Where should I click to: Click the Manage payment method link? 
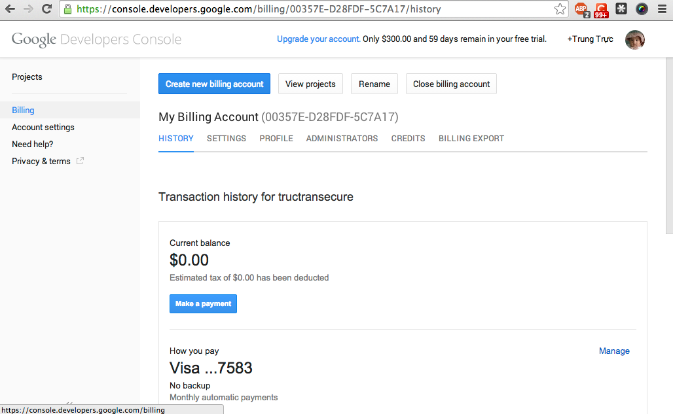pos(614,351)
